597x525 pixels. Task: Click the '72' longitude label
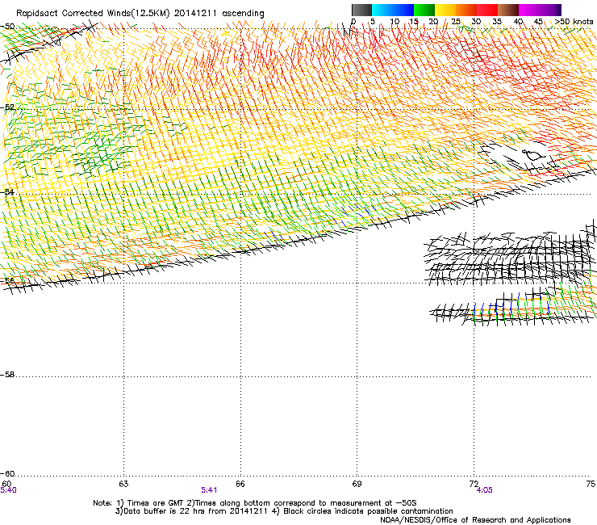pyautogui.click(x=474, y=484)
